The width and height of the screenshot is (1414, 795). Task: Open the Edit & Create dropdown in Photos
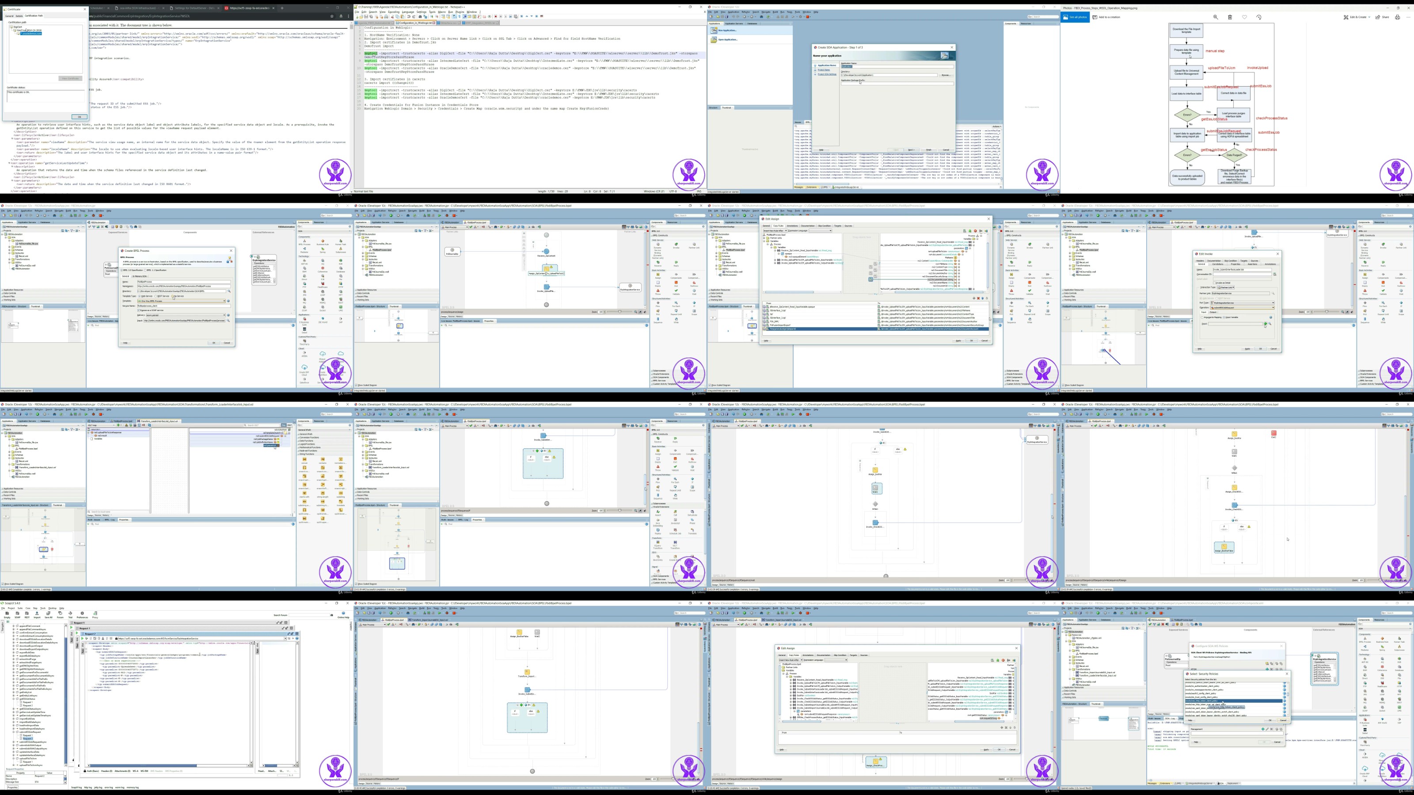tap(1358, 17)
